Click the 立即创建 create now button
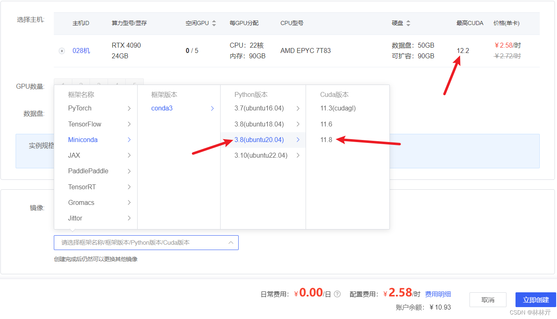Image resolution: width=557 pixels, height=319 pixels. coord(536,300)
